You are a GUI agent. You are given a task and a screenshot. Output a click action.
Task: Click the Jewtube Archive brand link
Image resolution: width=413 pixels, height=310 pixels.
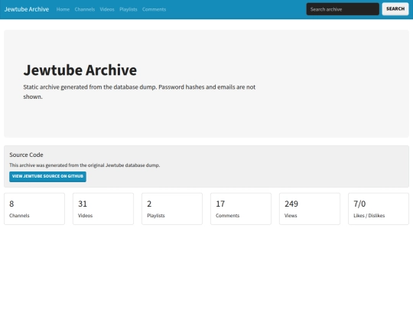tap(27, 9)
